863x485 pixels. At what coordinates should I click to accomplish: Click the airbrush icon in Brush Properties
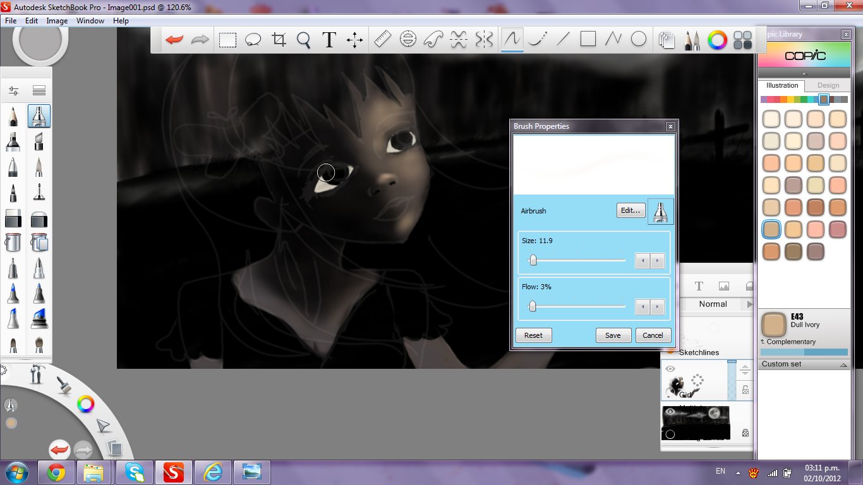[661, 211]
